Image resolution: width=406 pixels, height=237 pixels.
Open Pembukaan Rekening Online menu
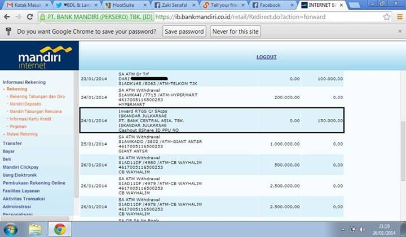(x=34, y=183)
